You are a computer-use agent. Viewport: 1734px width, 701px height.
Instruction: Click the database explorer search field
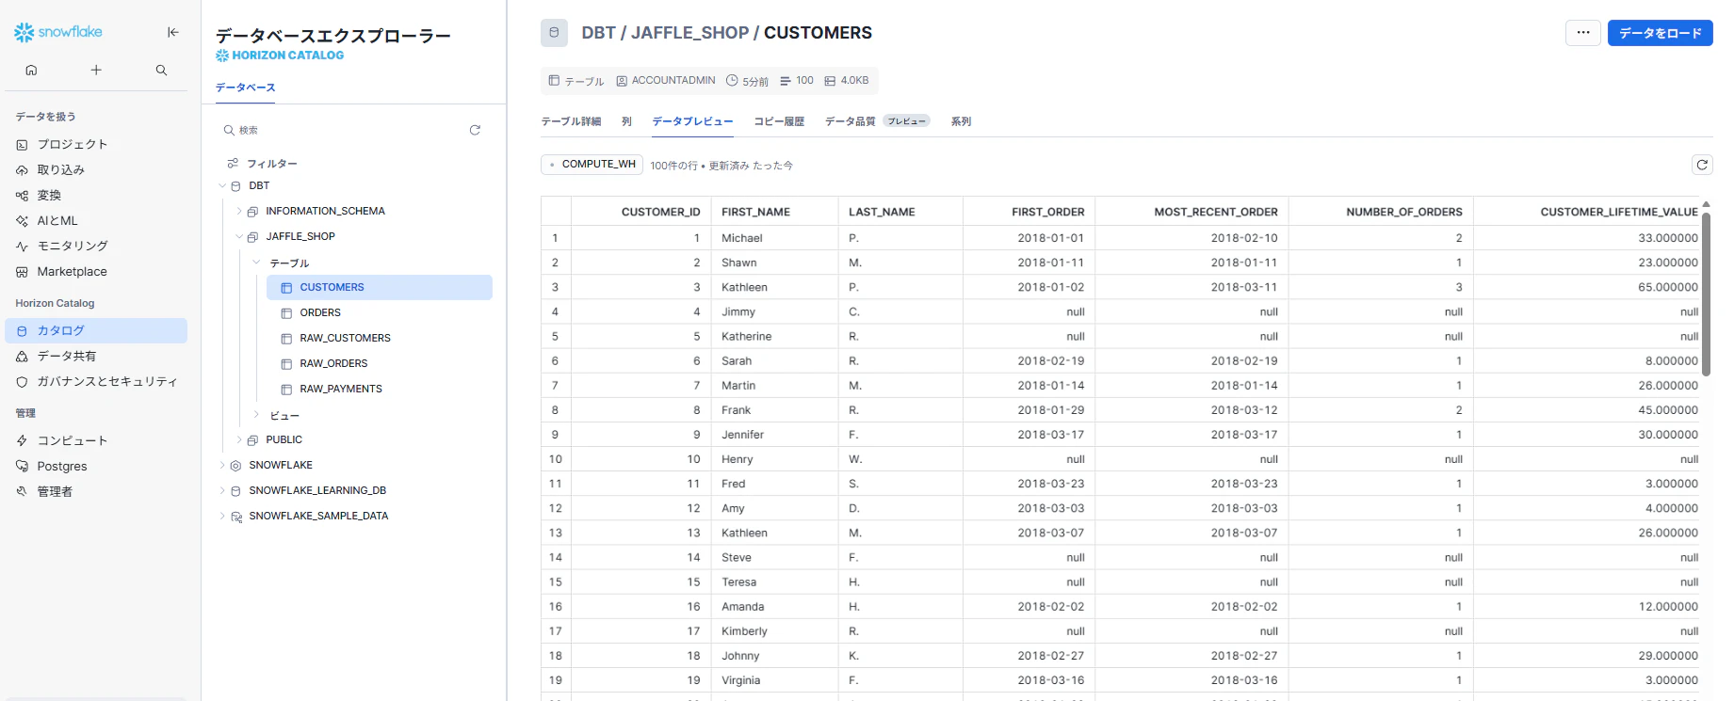pyautogui.click(x=342, y=130)
